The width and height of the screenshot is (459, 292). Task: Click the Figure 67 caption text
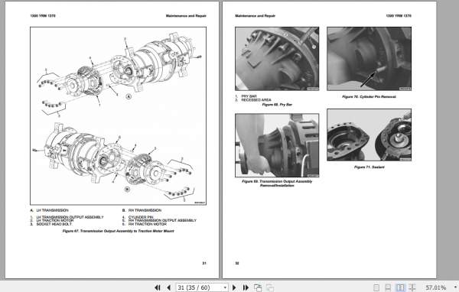118,231
